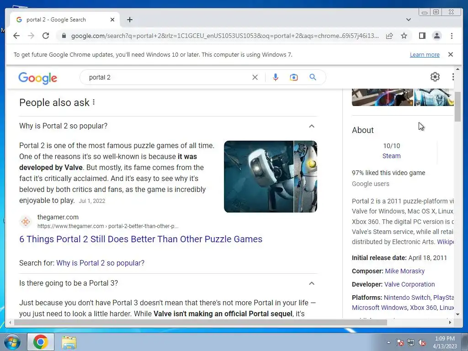The height and width of the screenshot is (351, 468).
Task: Share this page using the share icon
Action: tap(389, 36)
